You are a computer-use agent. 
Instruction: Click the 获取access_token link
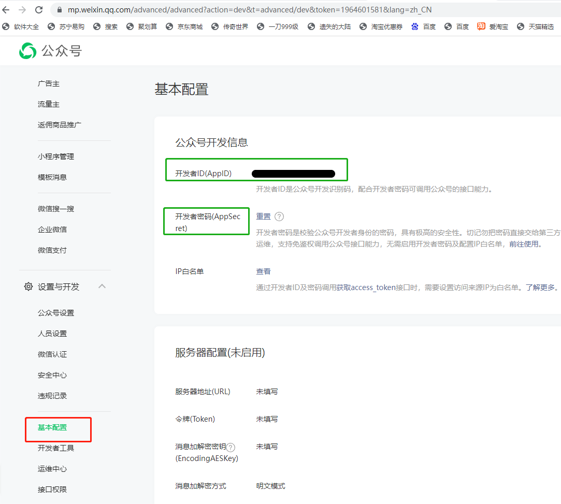pyautogui.click(x=366, y=287)
